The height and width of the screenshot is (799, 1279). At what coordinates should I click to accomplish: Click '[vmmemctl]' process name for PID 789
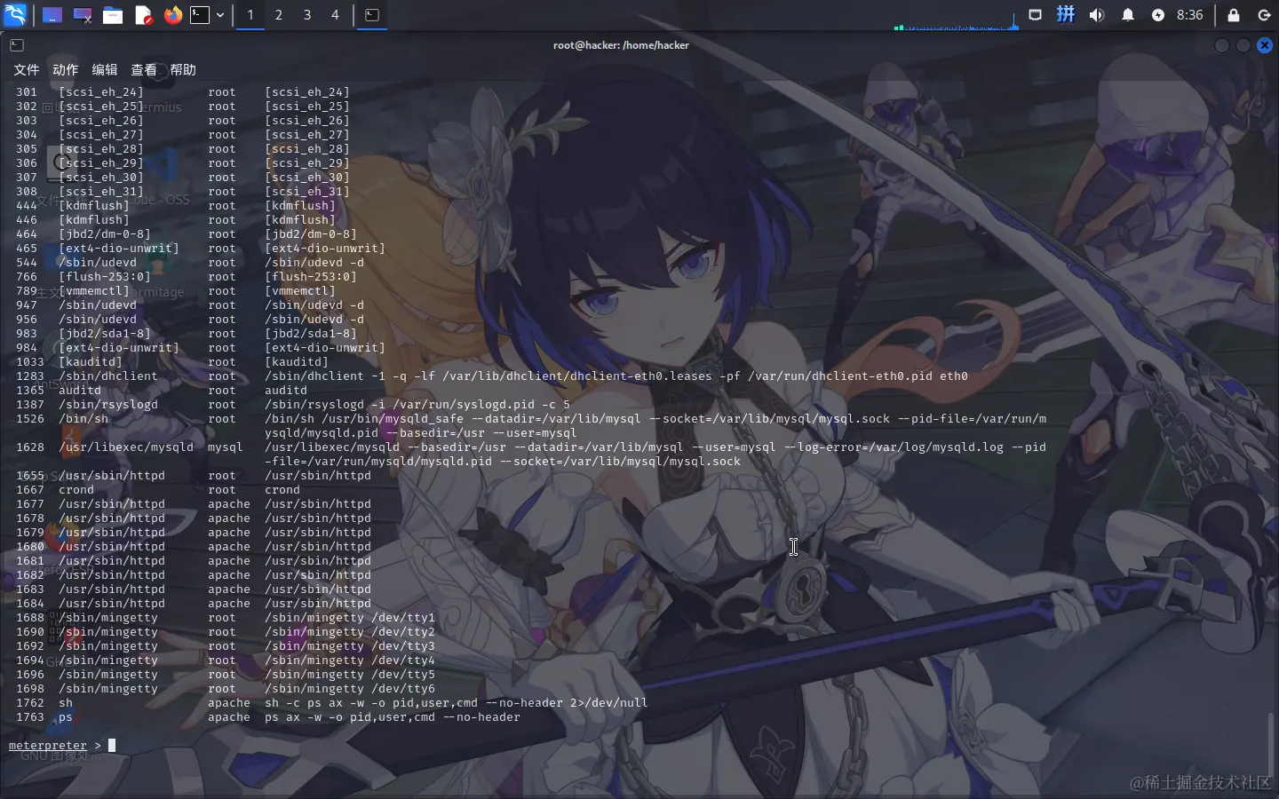point(94,291)
